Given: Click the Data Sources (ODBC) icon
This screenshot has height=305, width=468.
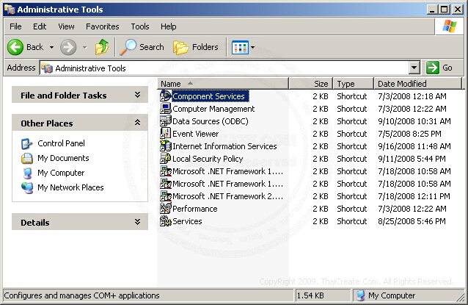Looking at the screenshot, I should (x=166, y=121).
